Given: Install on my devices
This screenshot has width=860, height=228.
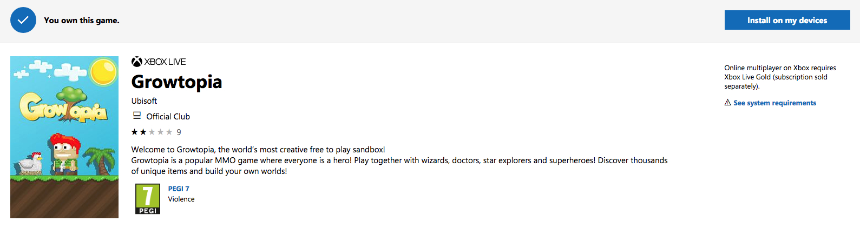Looking at the screenshot, I should (787, 20).
